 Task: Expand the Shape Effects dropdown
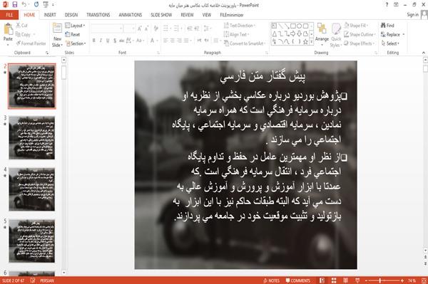360,43
